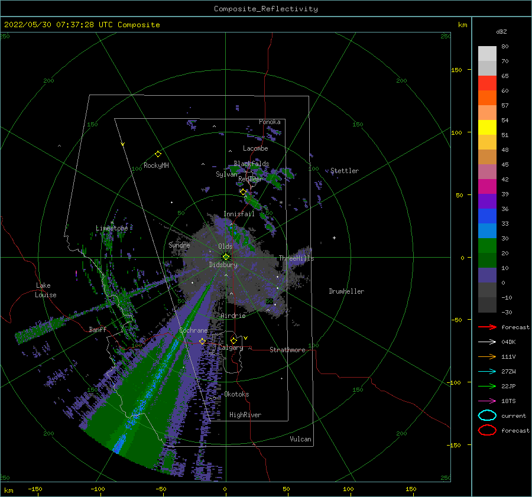
Task: Select the Cochrane town label
Action: coord(193,330)
